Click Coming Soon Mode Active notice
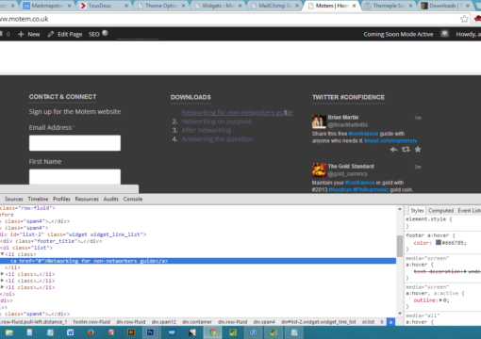This screenshot has width=481, height=339. (398, 34)
